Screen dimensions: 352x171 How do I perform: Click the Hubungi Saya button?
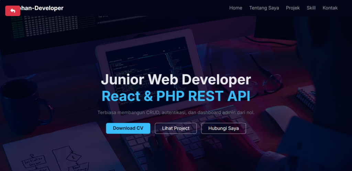(x=223, y=128)
